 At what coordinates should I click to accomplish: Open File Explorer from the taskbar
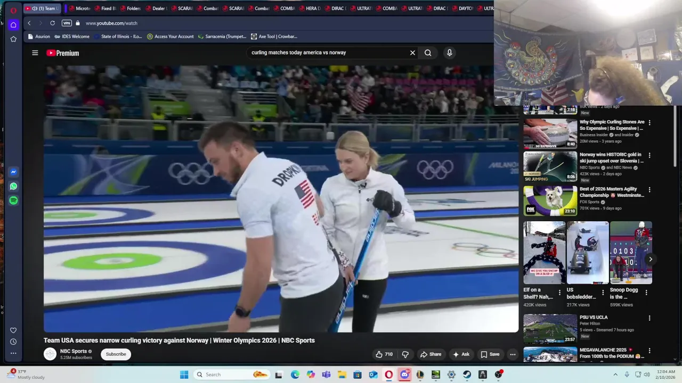pos(342,374)
